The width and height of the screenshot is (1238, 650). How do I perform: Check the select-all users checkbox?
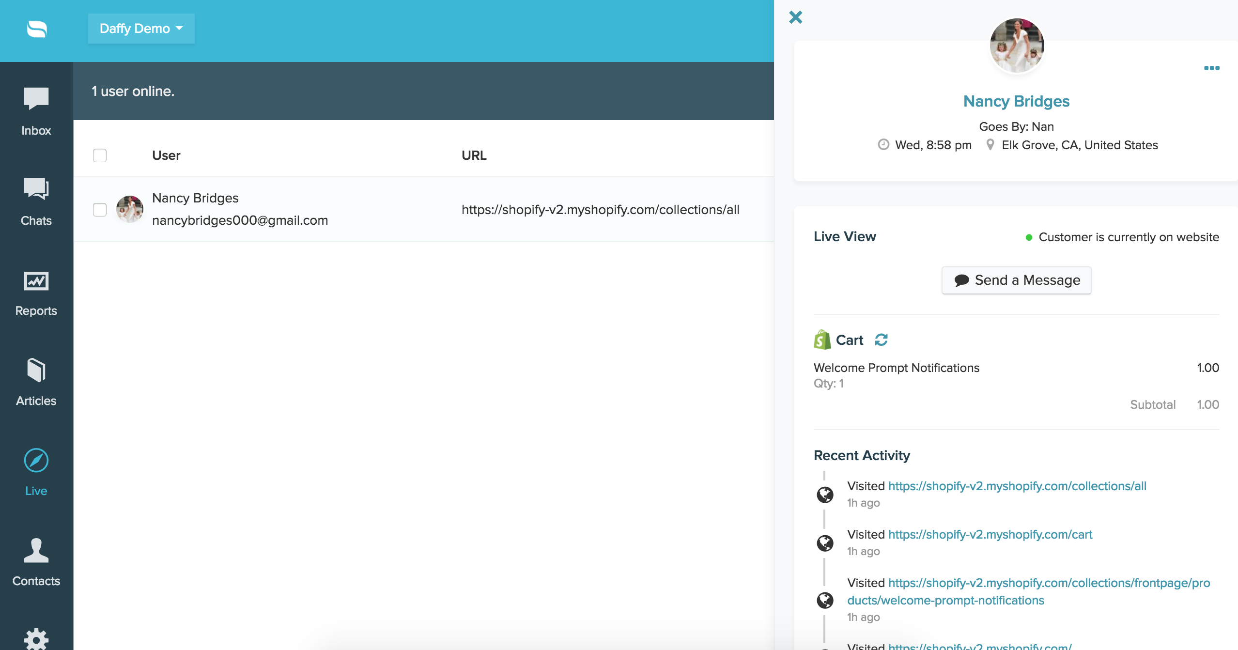[100, 155]
